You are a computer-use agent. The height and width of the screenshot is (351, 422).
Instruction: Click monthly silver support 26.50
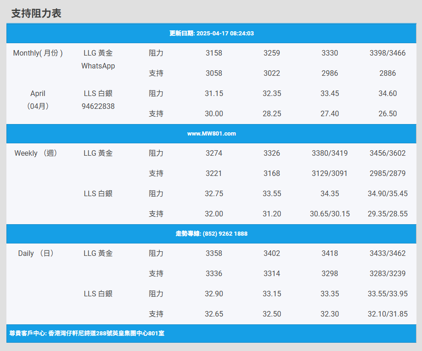point(388,113)
